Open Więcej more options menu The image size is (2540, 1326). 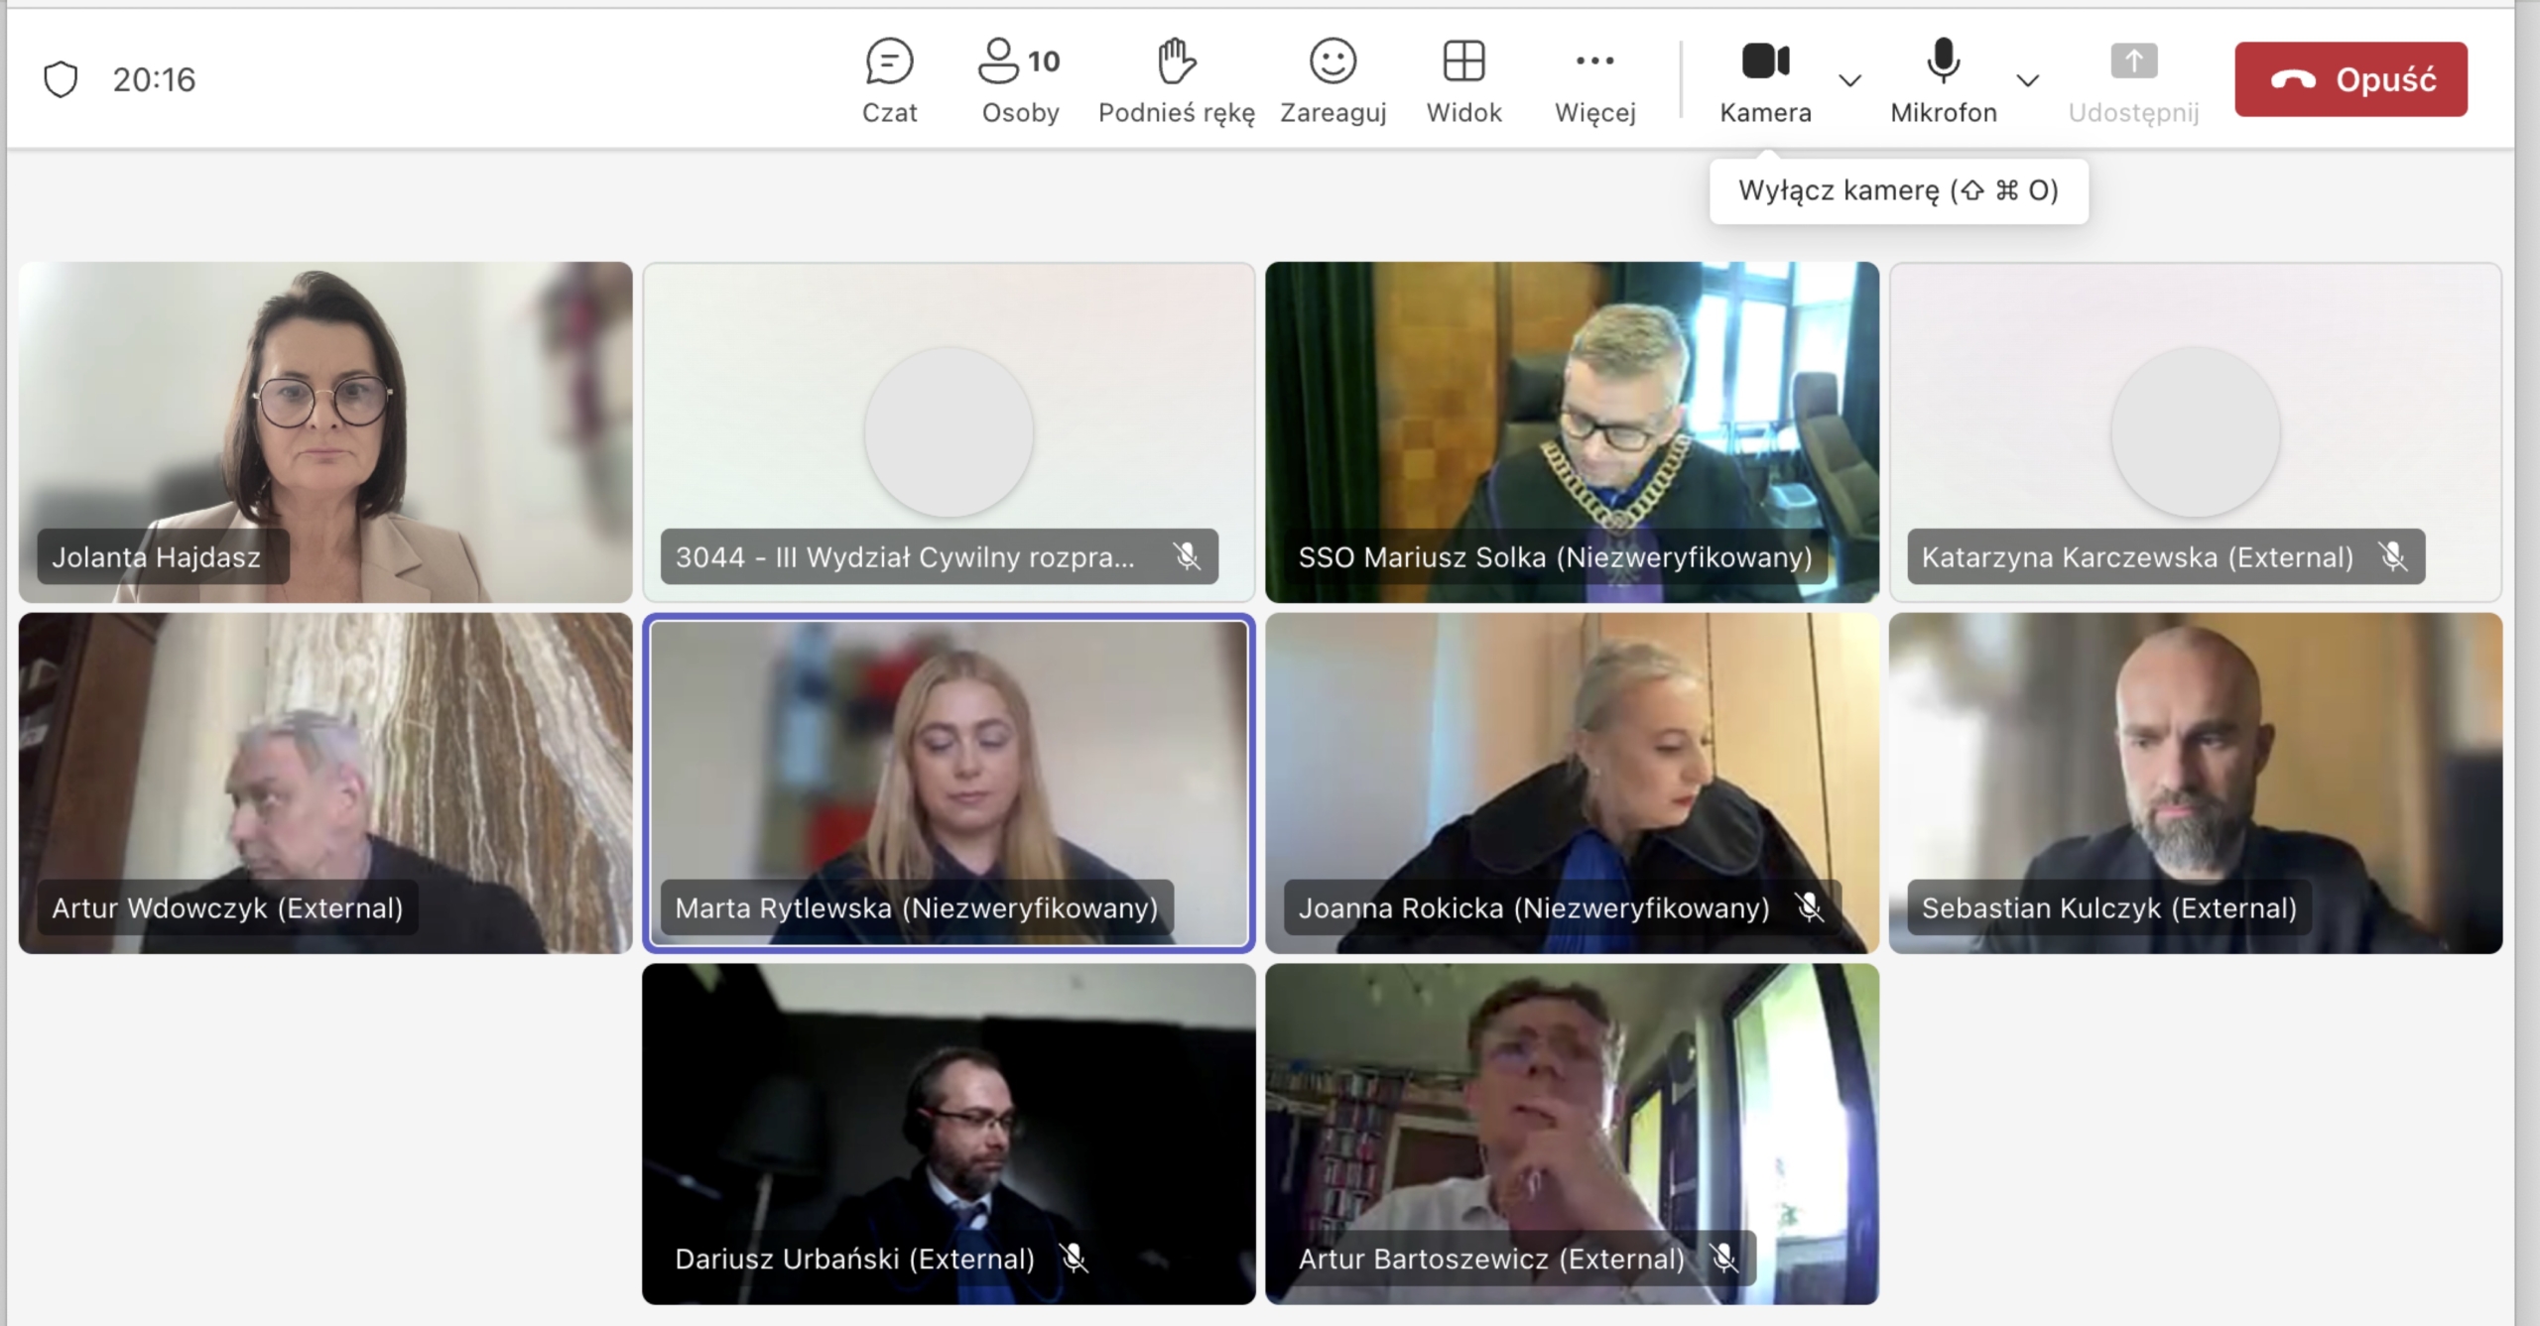[x=1594, y=81]
